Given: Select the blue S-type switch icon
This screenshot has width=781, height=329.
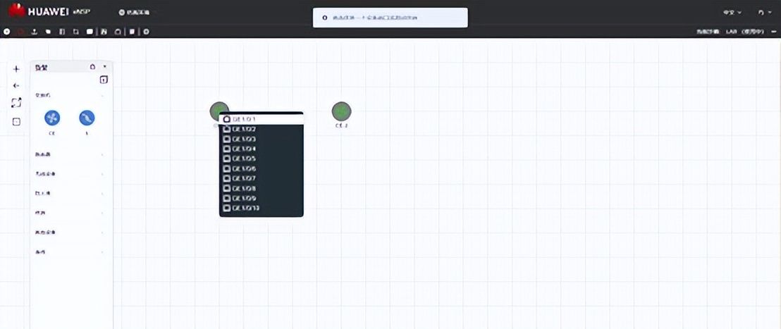Looking at the screenshot, I should (x=87, y=118).
